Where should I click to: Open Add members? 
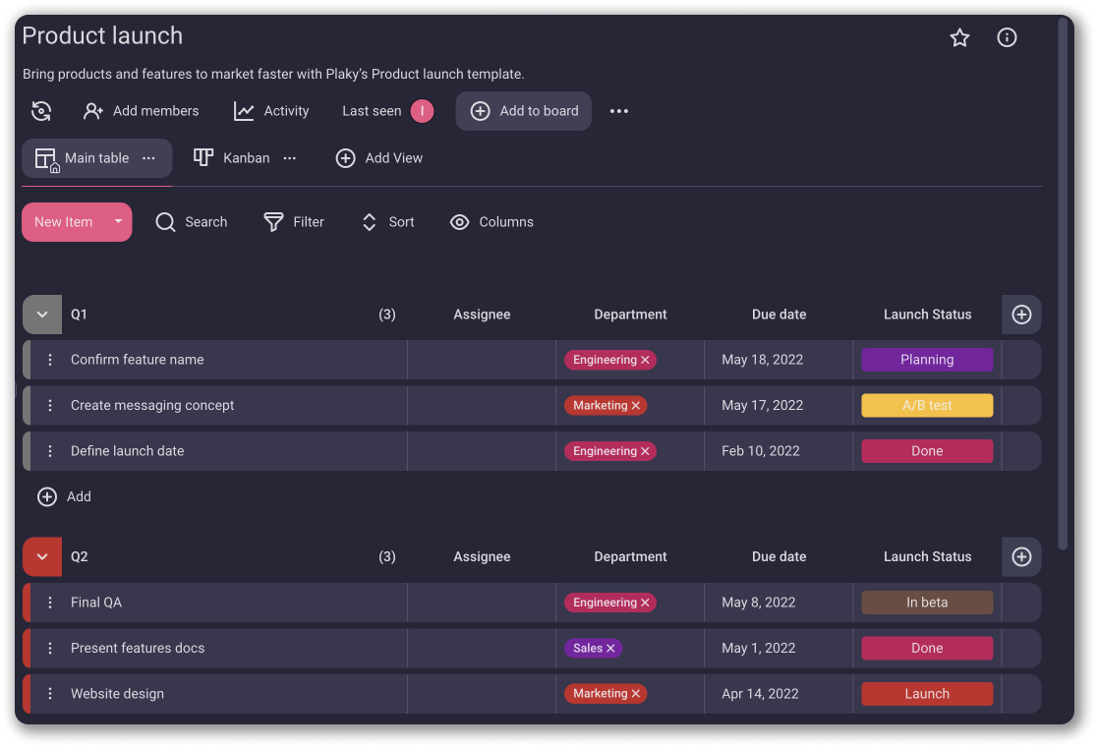point(142,111)
